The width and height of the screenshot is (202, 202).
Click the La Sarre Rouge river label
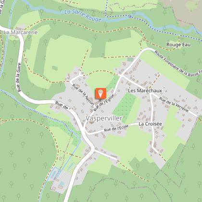coord(83,15)
